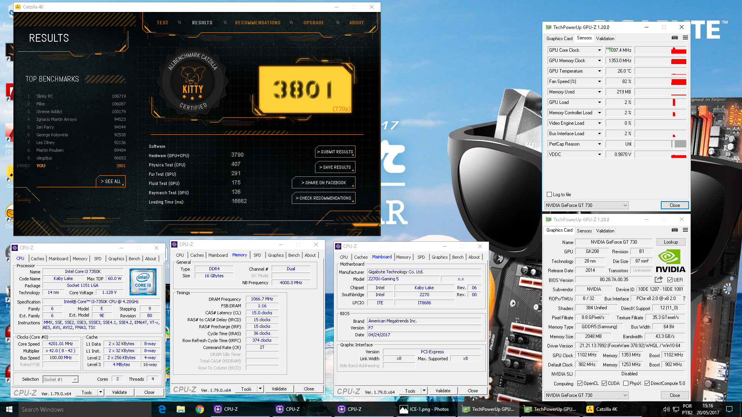Open GPU selector dropdown in GPU-Z Sensors window

(586, 205)
